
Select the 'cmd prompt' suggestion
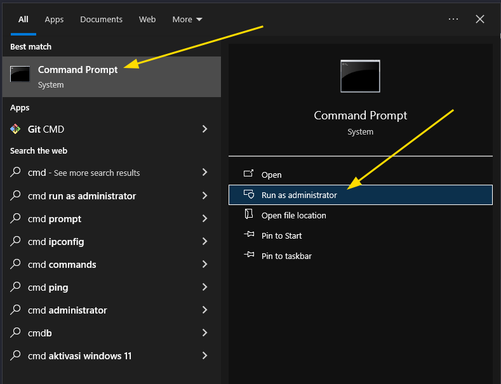(112, 218)
